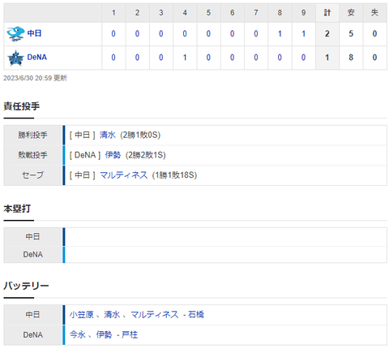The height and width of the screenshot is (349, 389).
Task: Click catcher 戸柱 in DeNA battery row
Action: pos(130,334)
